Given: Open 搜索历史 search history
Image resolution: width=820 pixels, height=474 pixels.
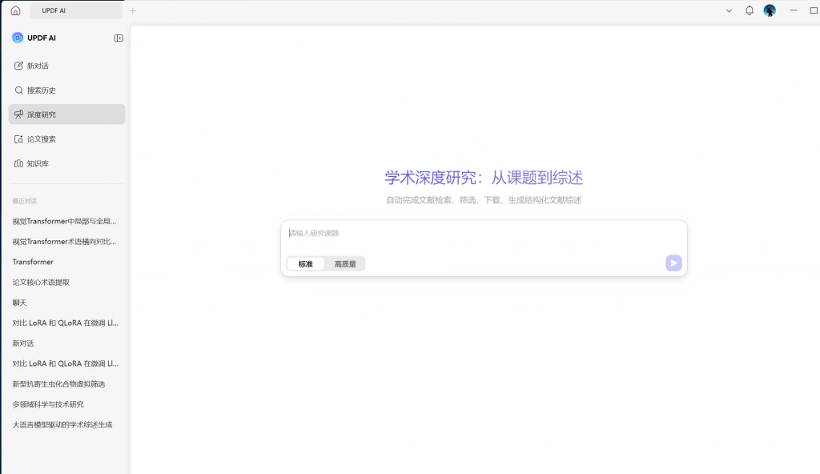Looking at the screenshot, I should [x=67, y=90].
